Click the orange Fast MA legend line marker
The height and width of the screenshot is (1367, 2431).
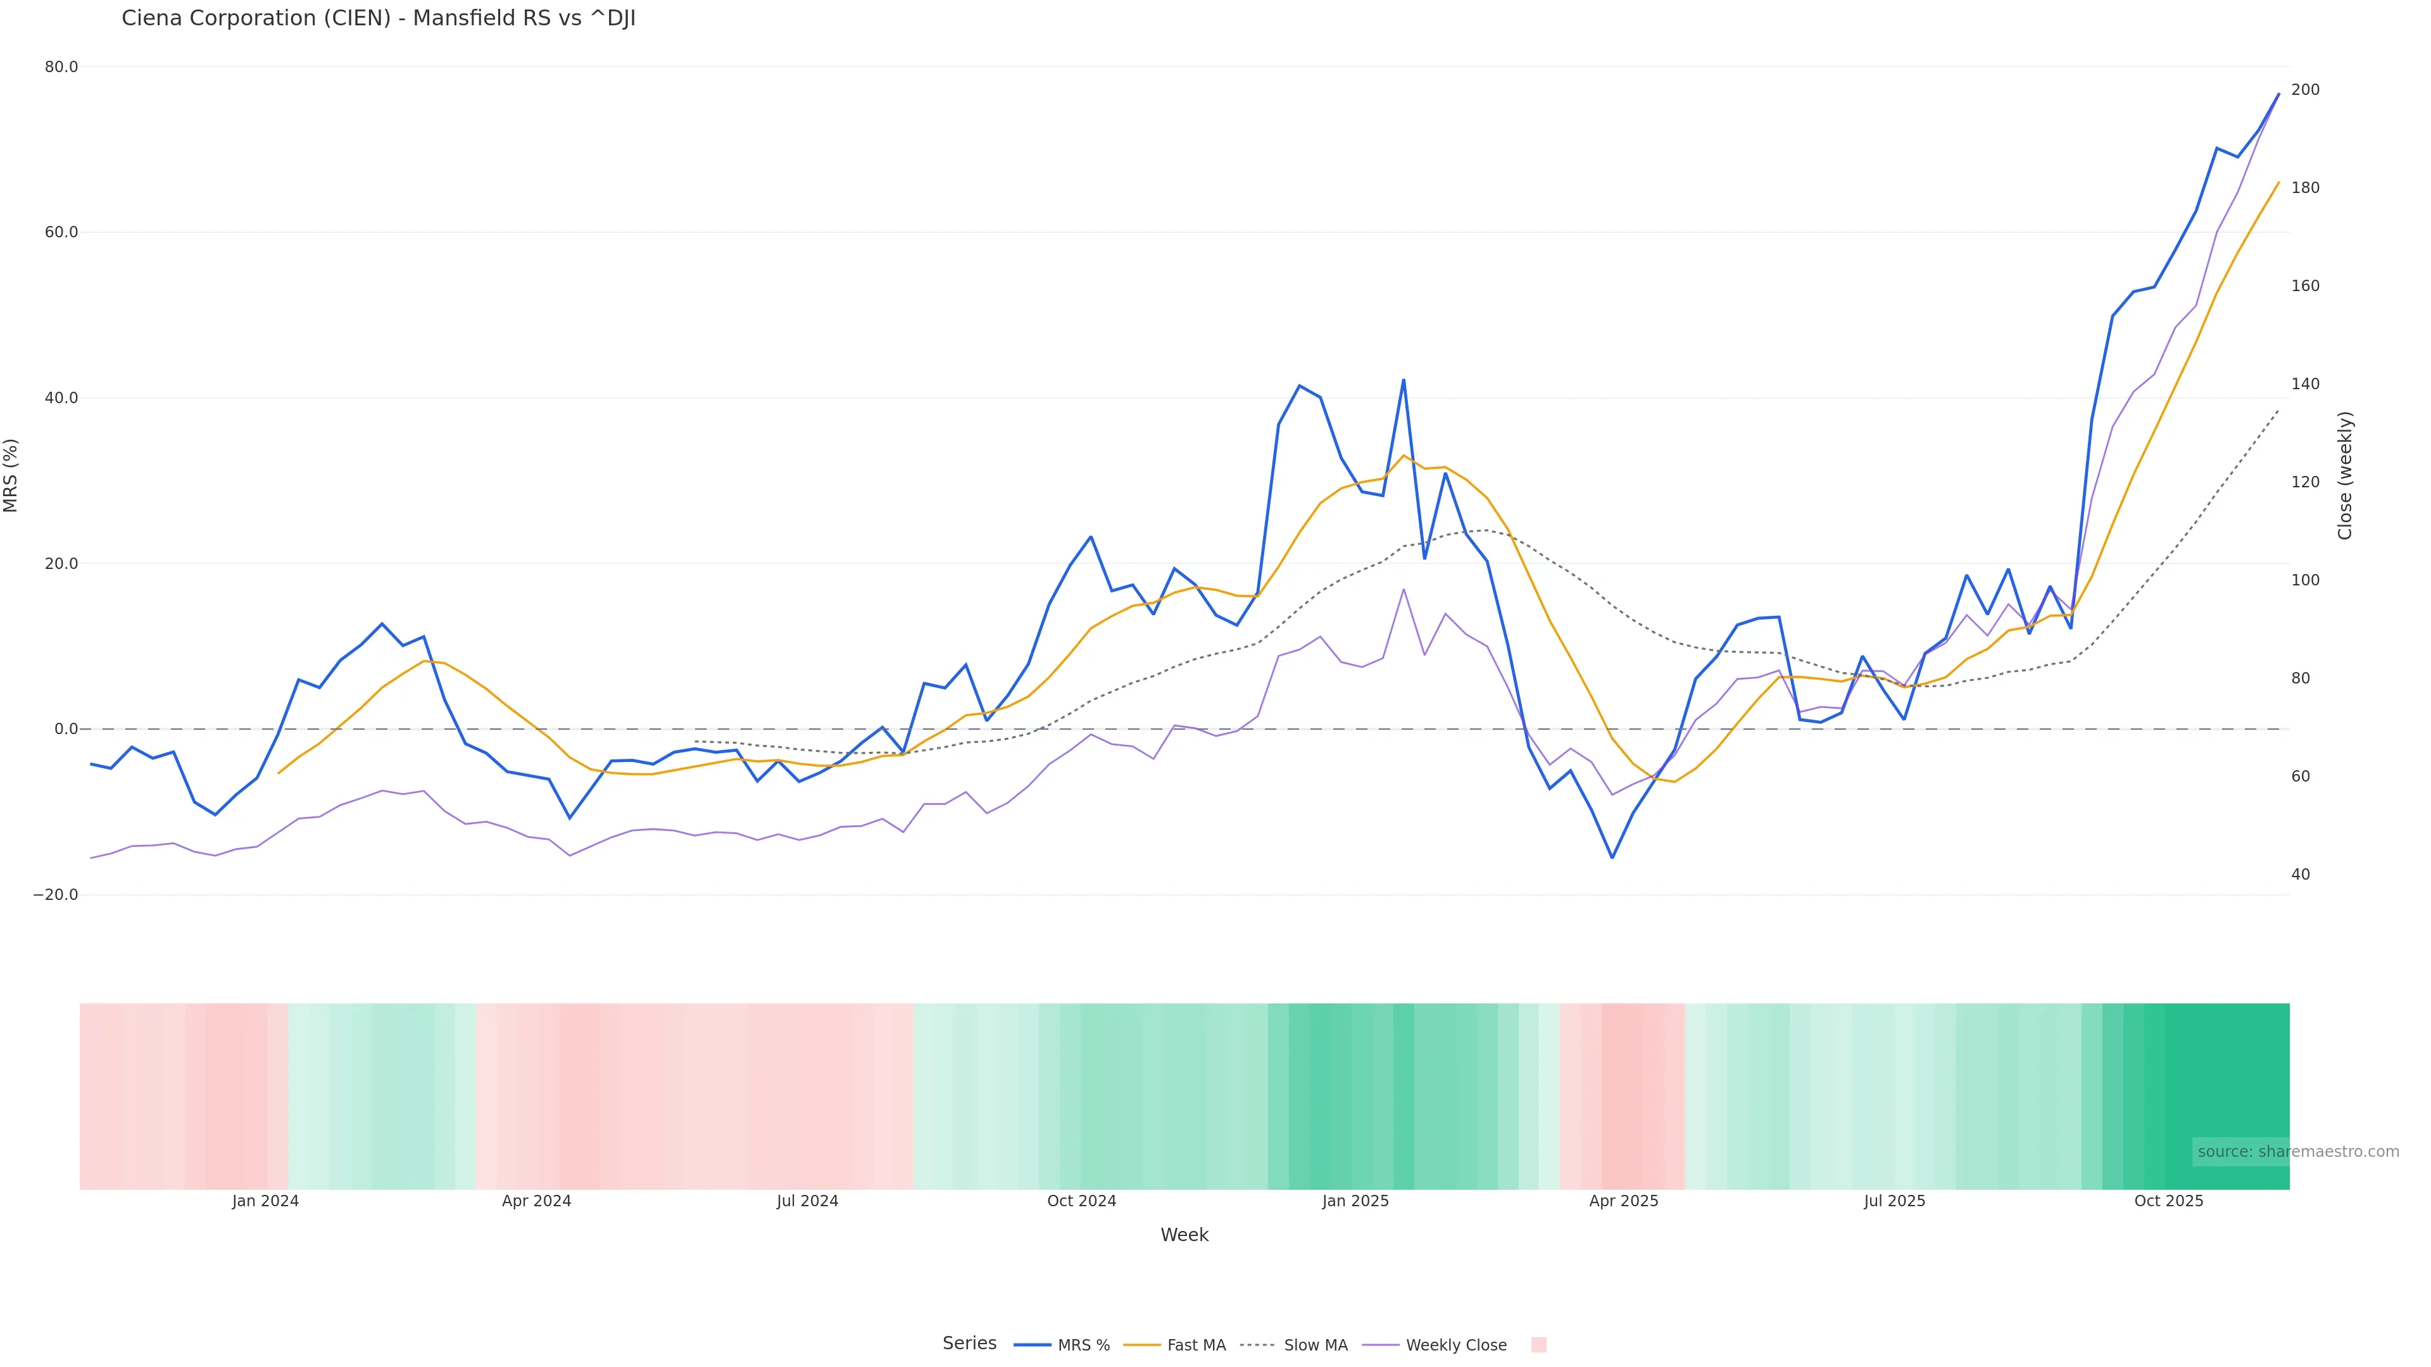1142,1345
